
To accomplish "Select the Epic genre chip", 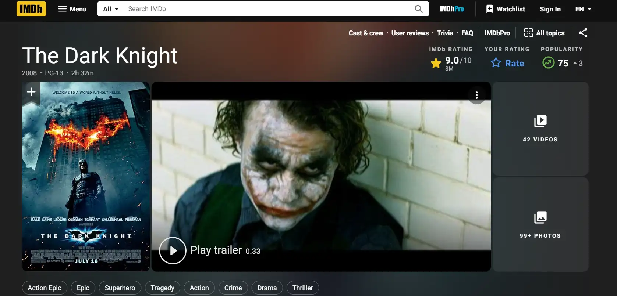I will tap(83, 288).
